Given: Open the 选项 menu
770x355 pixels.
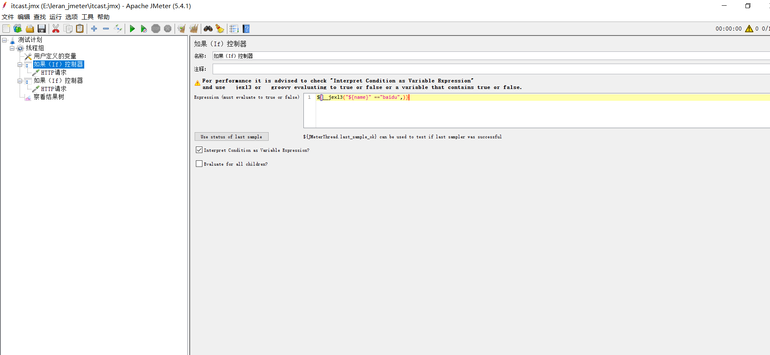Looking at the screenshot, I should click(72, 17).
